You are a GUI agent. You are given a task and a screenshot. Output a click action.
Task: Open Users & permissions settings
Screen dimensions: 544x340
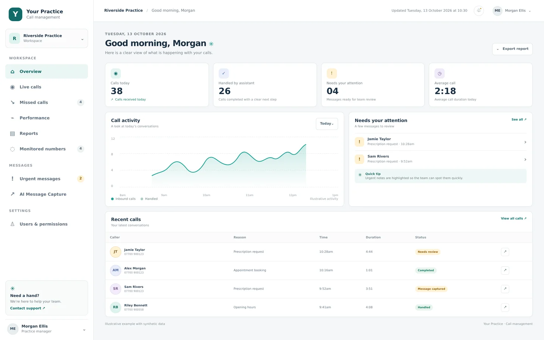pyautogui.click(x=46, y=224)
